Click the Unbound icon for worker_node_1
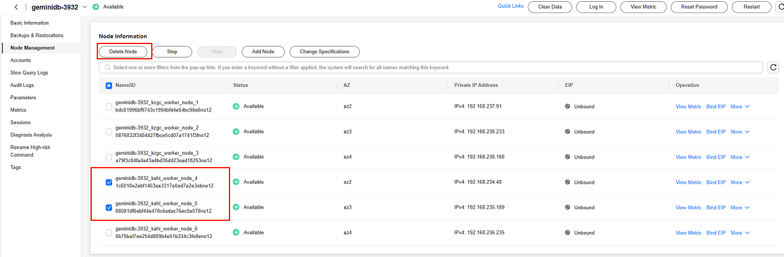The width and height of the screenshot is (784, 257). [568, 106]
